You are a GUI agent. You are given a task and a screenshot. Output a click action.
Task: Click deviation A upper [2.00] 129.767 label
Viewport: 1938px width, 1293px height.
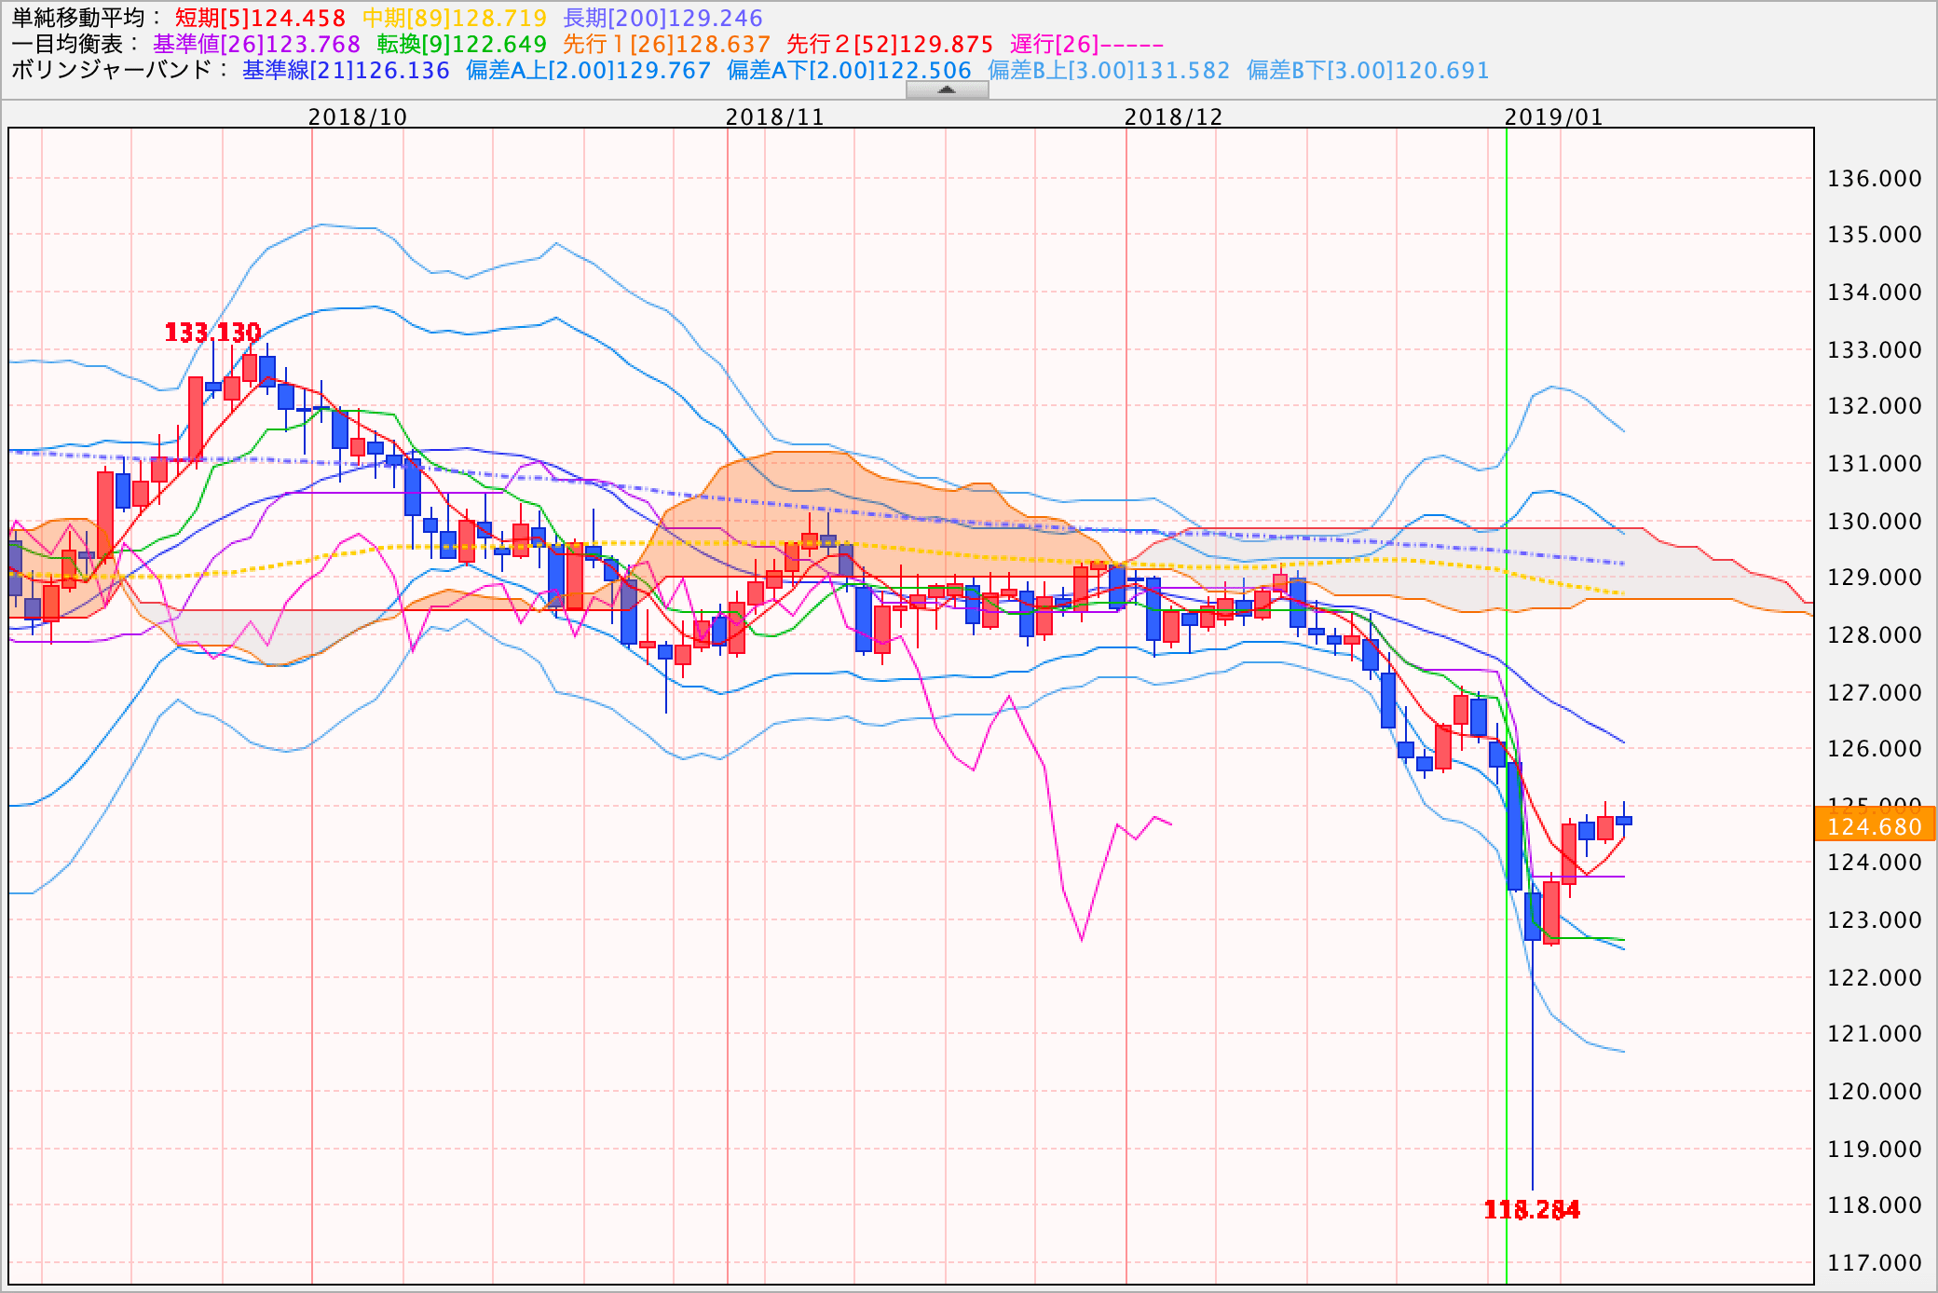pyautogui.click(x=589, y=71)
